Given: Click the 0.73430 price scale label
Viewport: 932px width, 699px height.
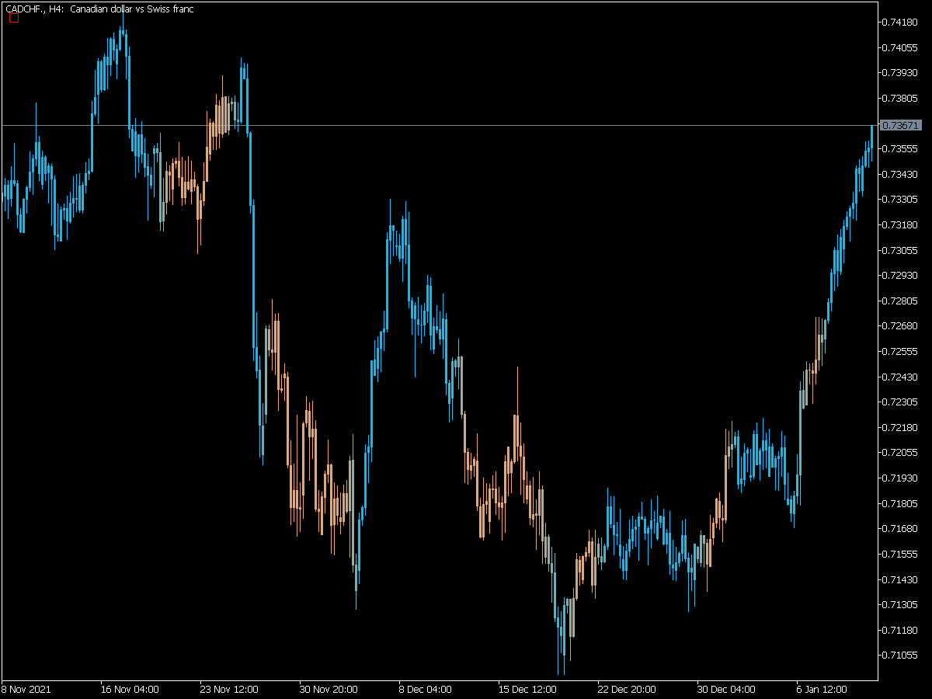Looking at the screenshot, I should pyautogui.click(x=900, y=175).
